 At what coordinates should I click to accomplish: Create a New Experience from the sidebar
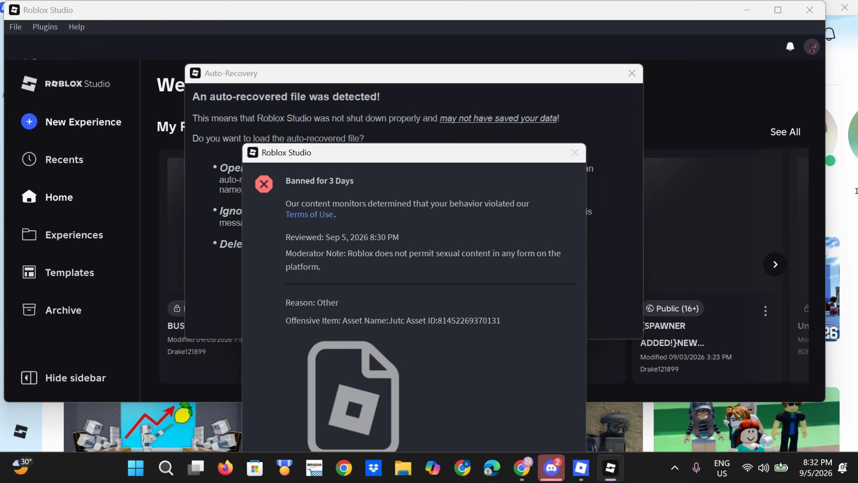coord(71,122)
